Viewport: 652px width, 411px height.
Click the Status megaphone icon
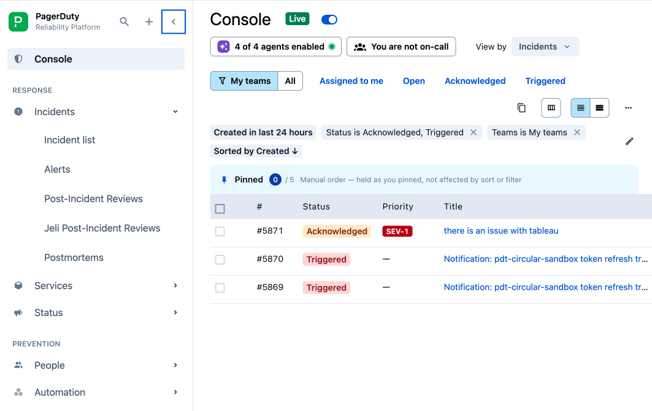pyautogui.click(x=18, y=312)
